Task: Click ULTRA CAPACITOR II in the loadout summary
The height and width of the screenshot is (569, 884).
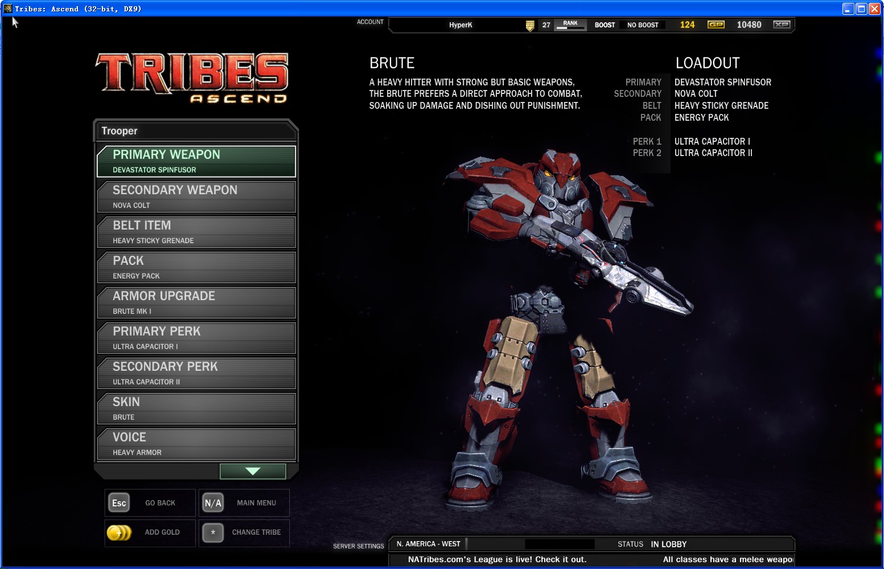Action: point(713,153)
